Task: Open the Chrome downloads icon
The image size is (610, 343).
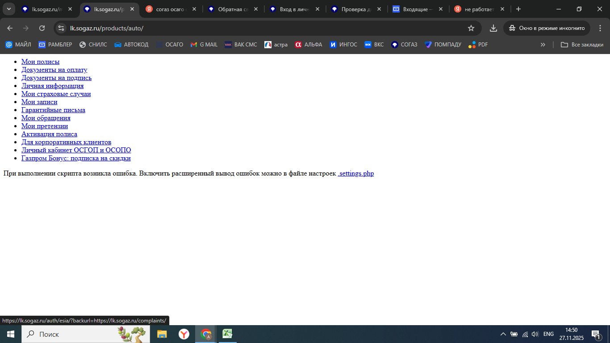Action: pos(493,28)
